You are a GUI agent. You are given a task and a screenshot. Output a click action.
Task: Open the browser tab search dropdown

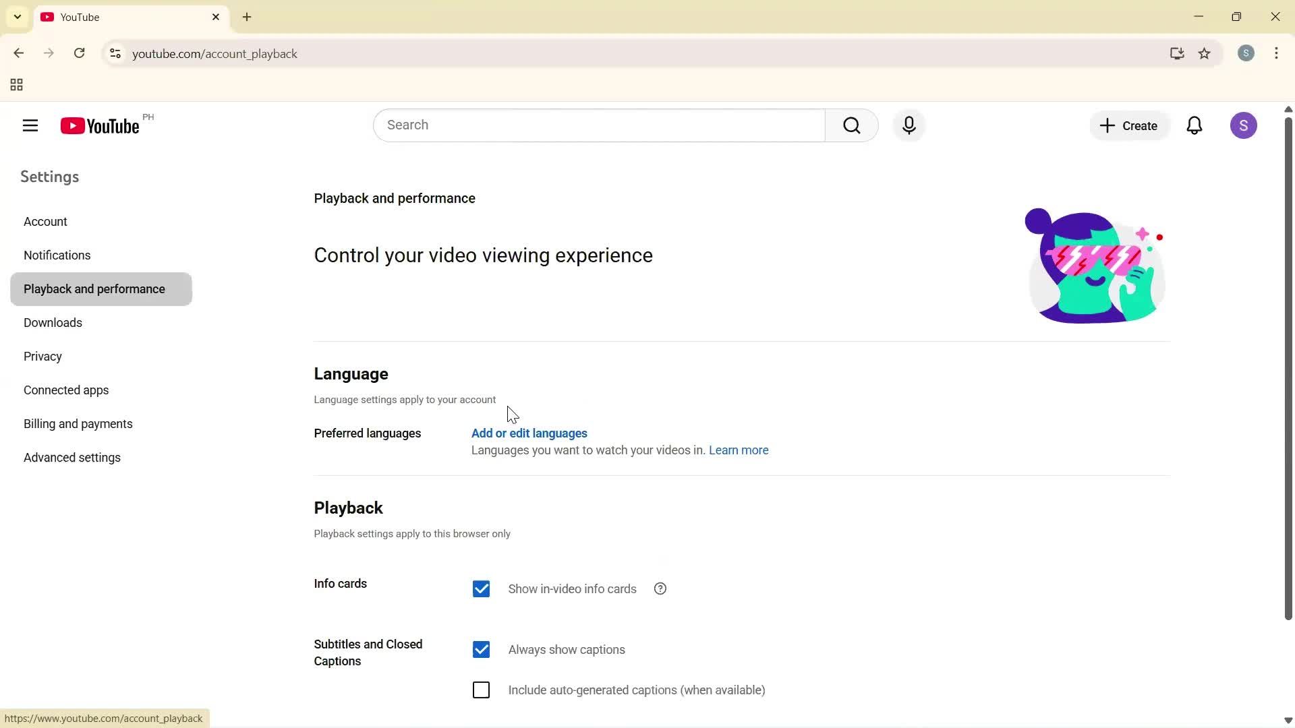pyautogui.click(x=17, y=16)
